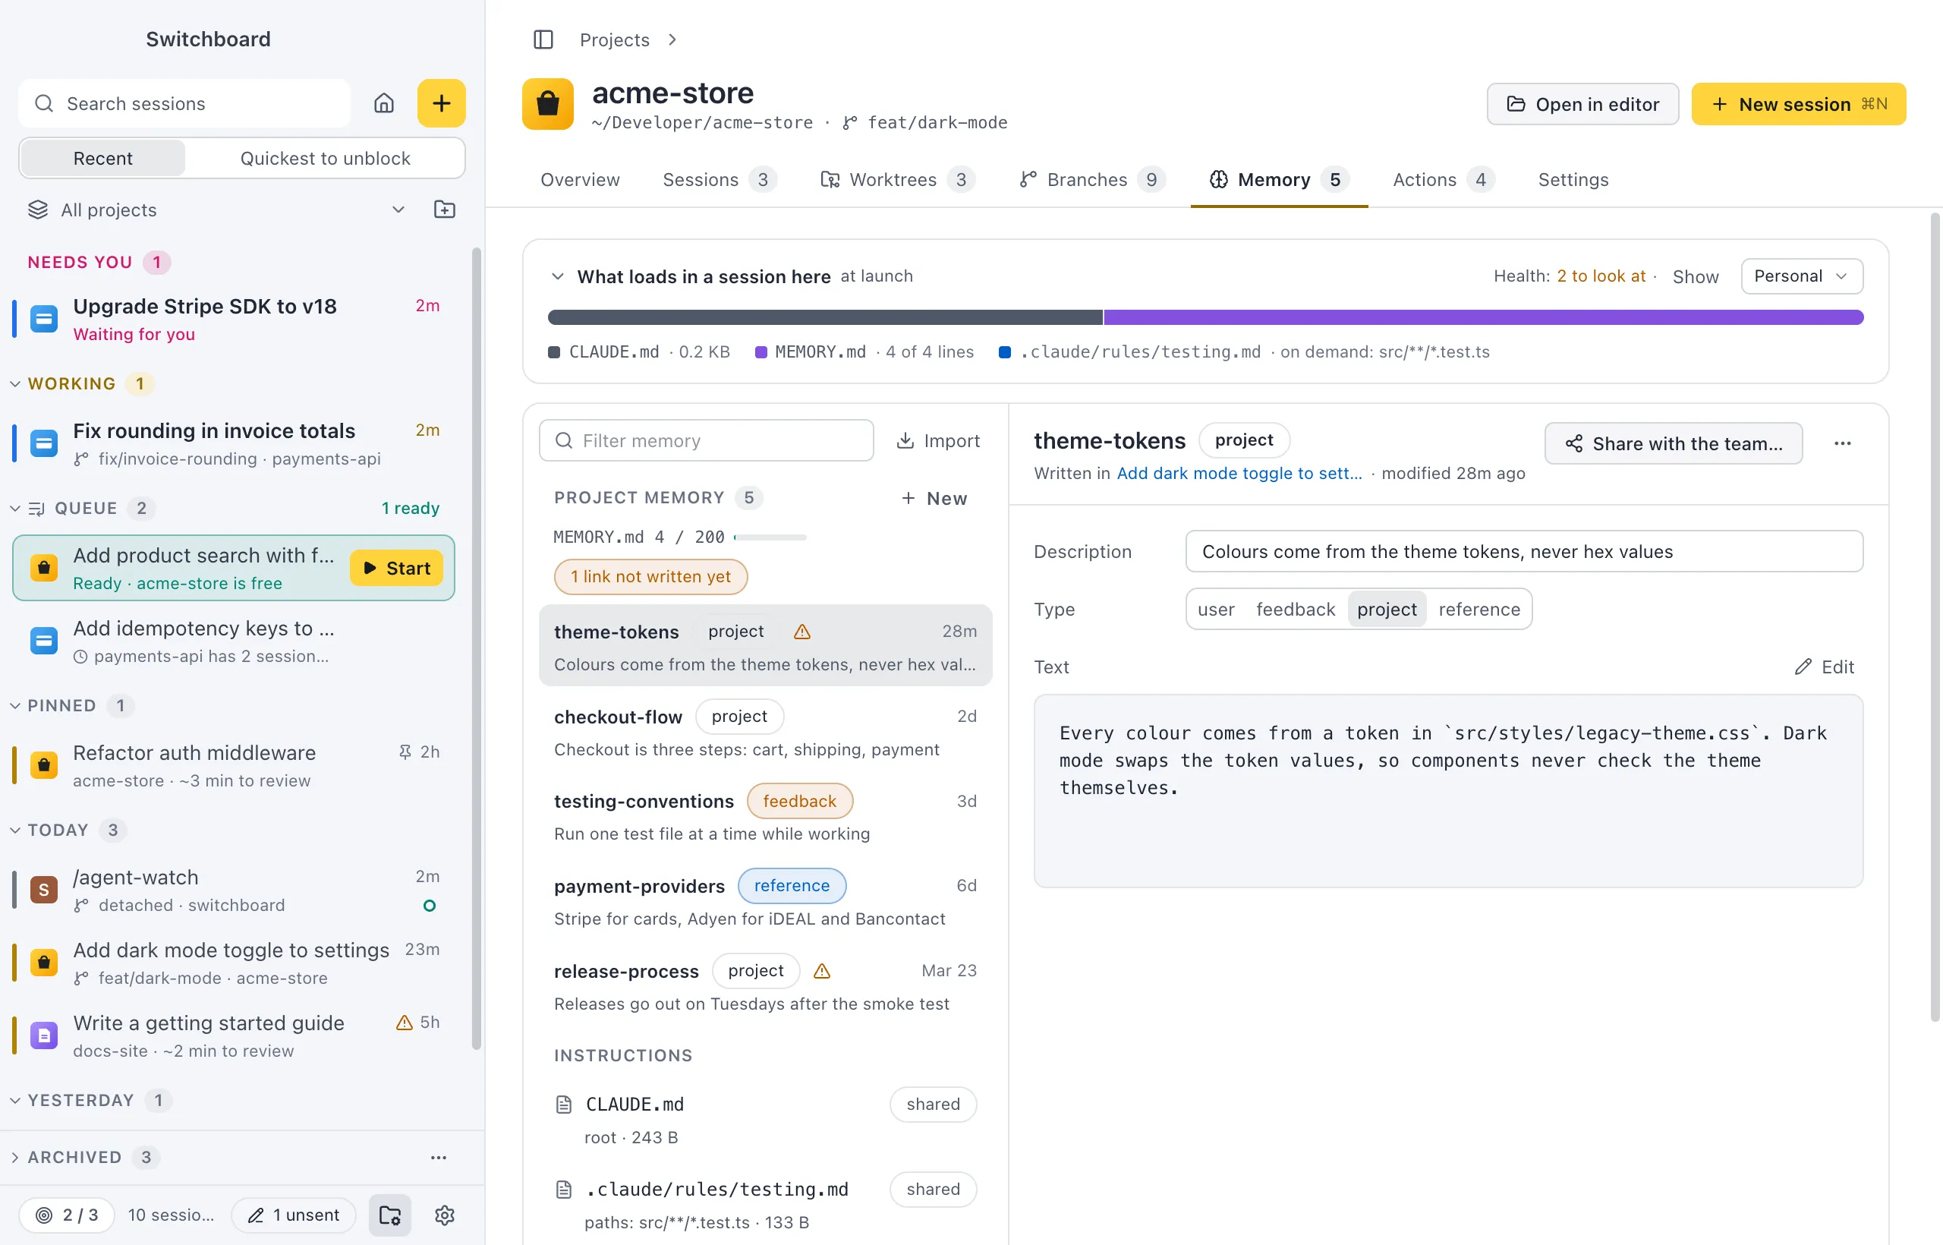The width and height of the screenshot is (1943, 1245).
Task: Click the yellow plus icon in the sidebar
Action: coord(441,103)
